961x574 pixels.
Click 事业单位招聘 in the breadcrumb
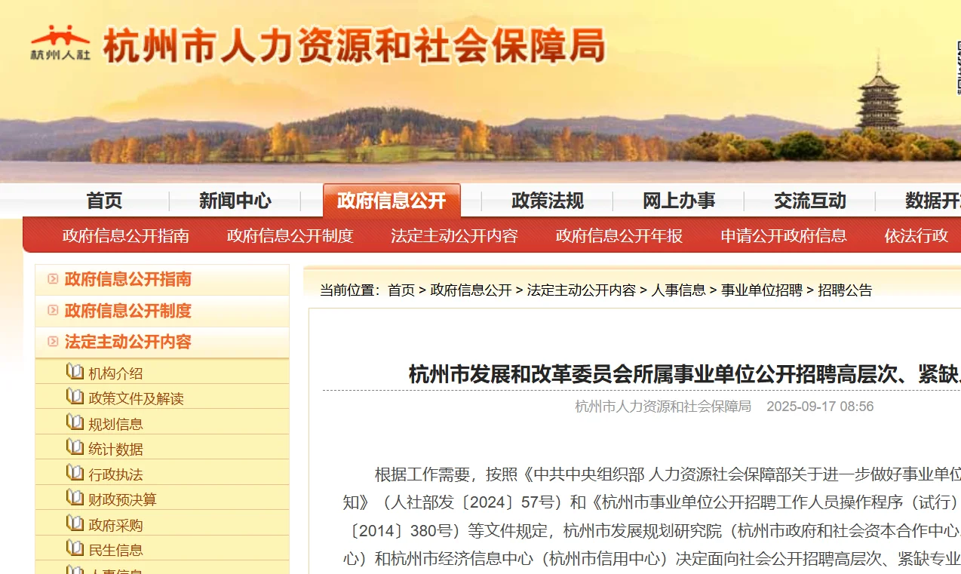pos(762,290)
